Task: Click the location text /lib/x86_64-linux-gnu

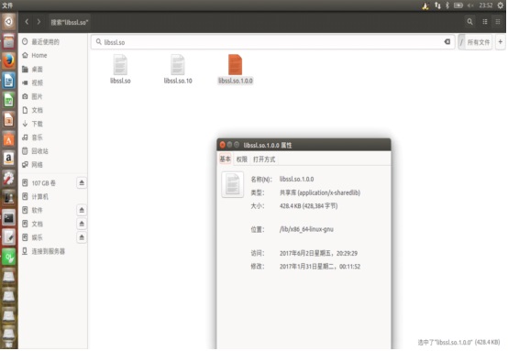Action: pyautogui.click(x=306, y=229)
